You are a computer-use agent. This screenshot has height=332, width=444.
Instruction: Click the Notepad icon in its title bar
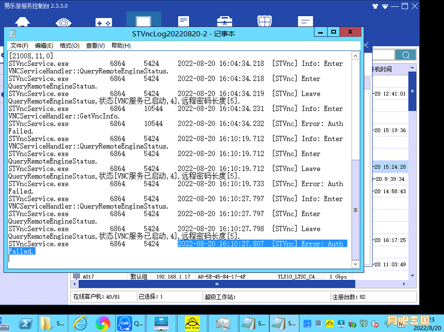coord(12,34)
